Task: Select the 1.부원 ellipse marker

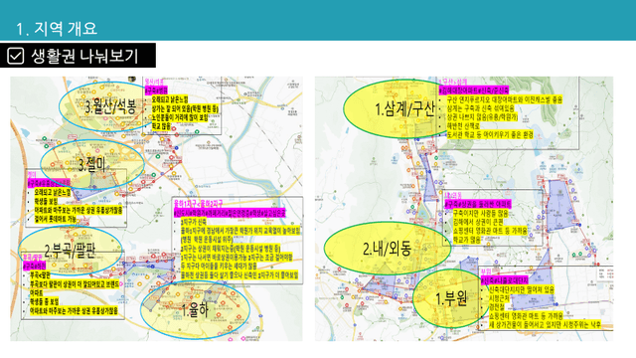Action: click(x=451, y=298)
